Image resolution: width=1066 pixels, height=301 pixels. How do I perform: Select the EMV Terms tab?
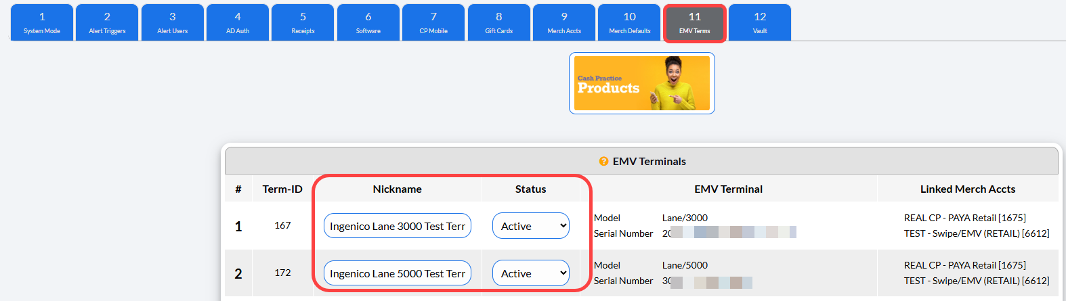coord(695,23)
